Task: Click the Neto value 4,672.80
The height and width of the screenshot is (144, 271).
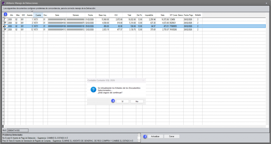Action: pos(163,23)
